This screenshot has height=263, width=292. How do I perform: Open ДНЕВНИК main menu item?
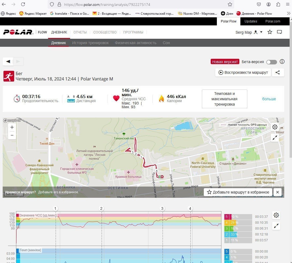[x=59, y=32]
